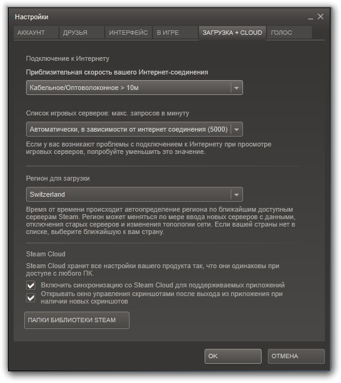Open the ГОЛОС tab
The image size is (341, 383).
click(290, 32)
